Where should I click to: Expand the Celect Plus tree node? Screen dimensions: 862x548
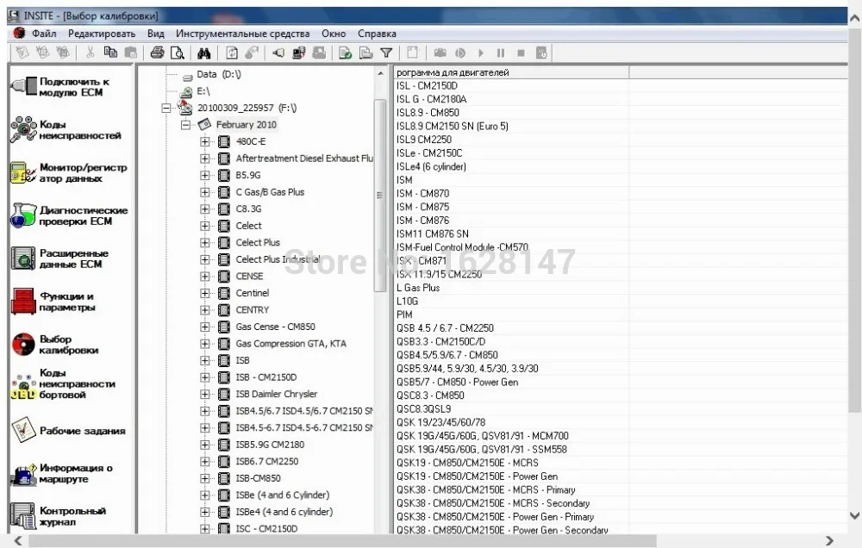(204, 242)
